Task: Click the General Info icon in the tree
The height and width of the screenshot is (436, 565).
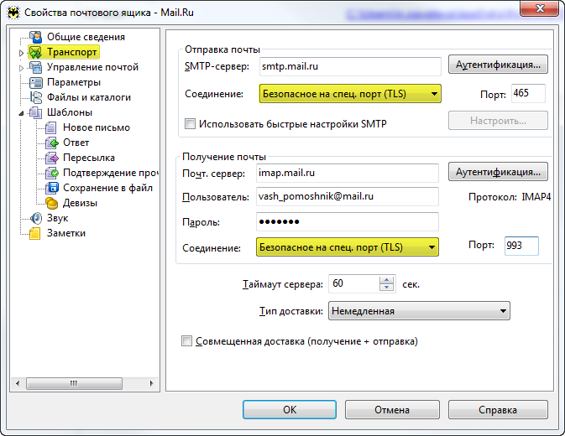Action: point(35,37)
